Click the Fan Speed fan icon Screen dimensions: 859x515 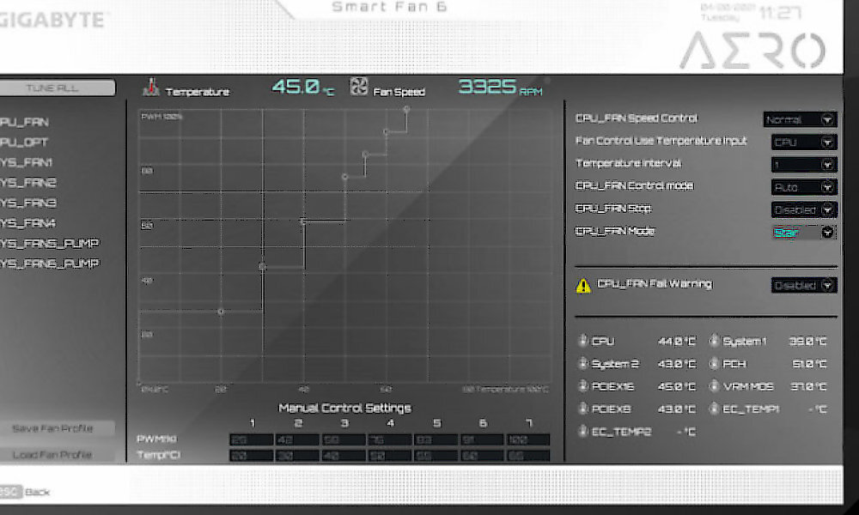357,88
